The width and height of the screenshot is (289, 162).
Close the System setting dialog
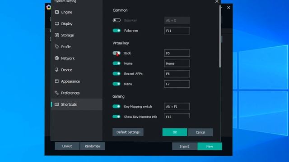[217, 2]
